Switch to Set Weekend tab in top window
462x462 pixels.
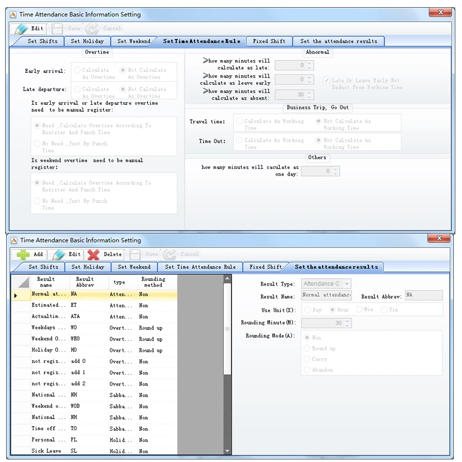pyautogui.click(x=134, y=41)
